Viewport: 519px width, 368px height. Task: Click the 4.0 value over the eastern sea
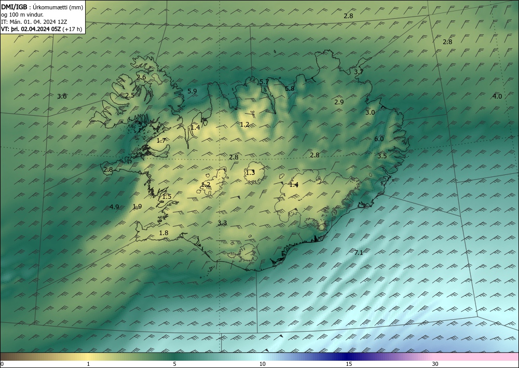(x=497, y=97)
